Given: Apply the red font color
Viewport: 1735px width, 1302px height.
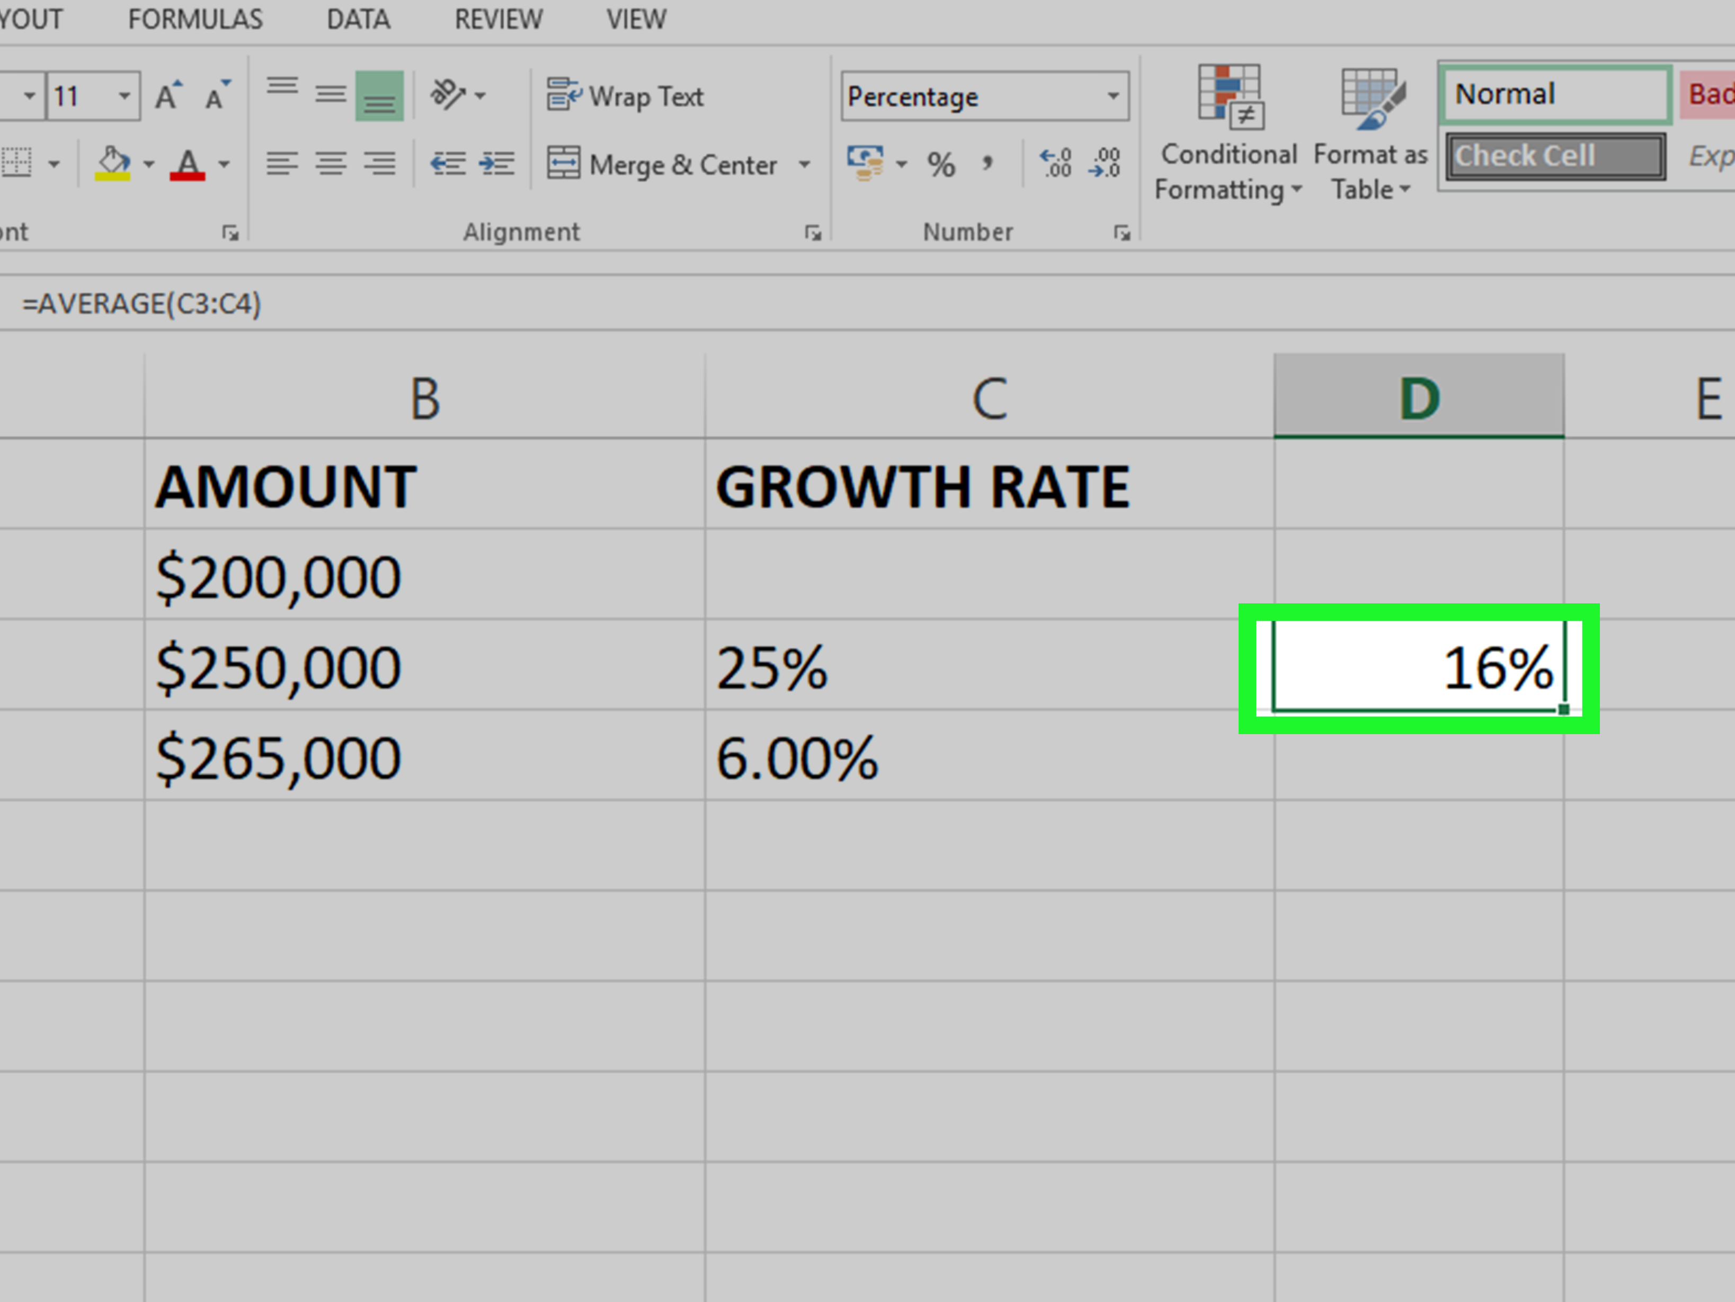Looking at the screenshot, I should coord(188,164).
